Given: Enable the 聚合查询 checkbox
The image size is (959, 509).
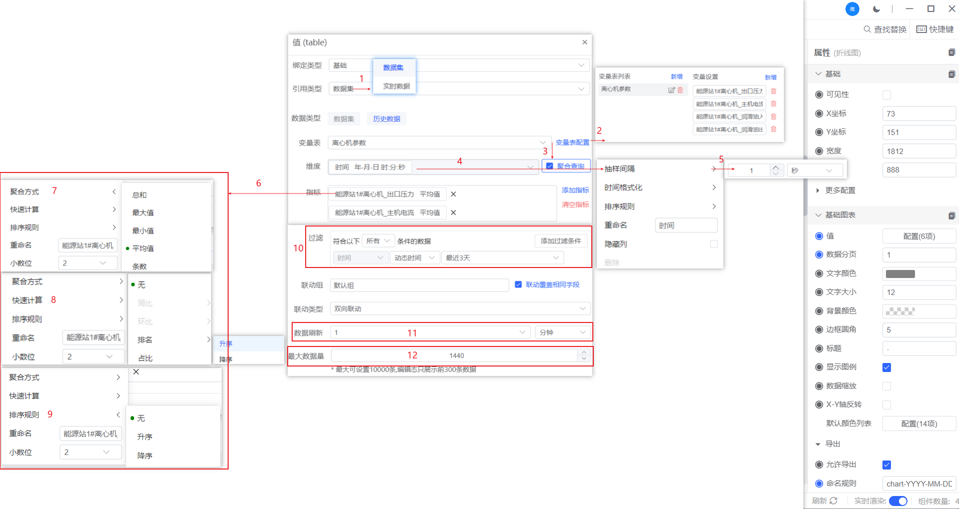Looking at the screenshot, I should (x=550, y=166).
